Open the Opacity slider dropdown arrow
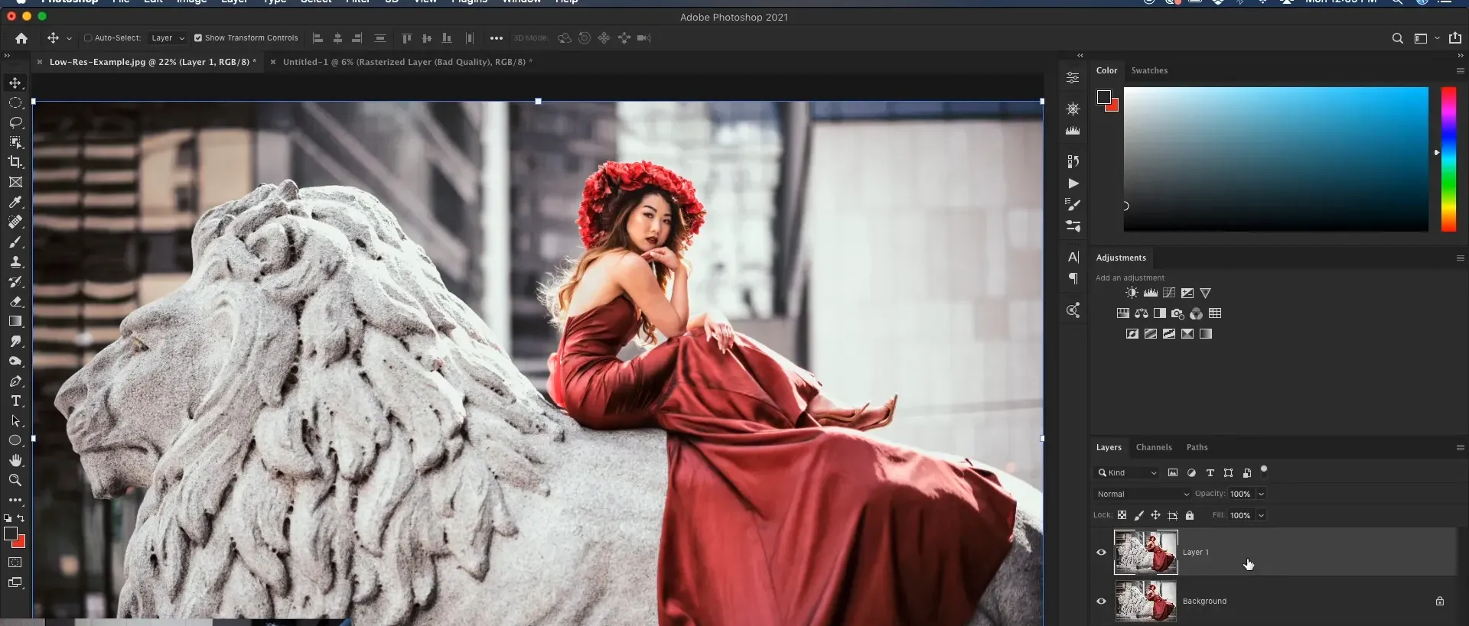The height and width of the screenshot is (626, 1469). (x=1261, y=494)
